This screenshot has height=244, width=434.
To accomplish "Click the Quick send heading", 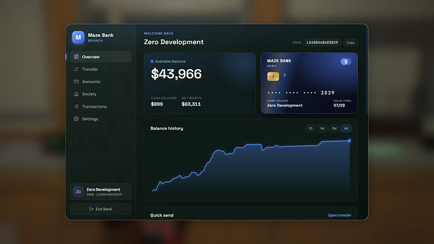I will pyautogui.click(x=162, y=215).
